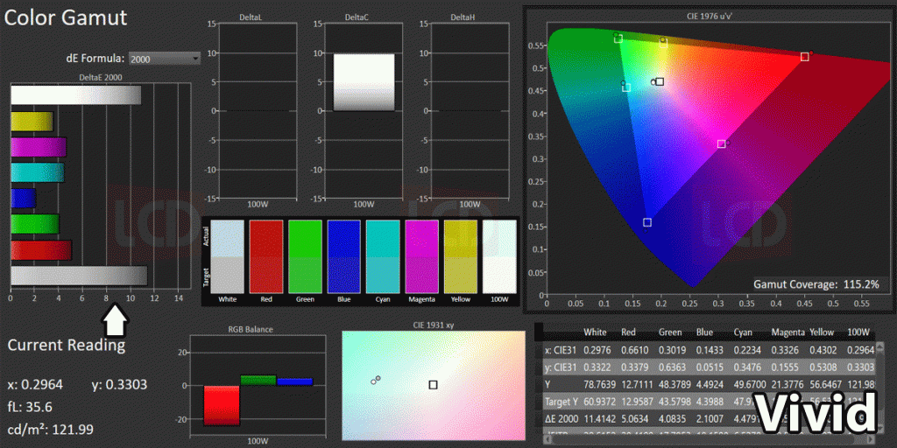Click the table cell with value 11.4142
This screenshot has height=448, width=897.
click(599, 419)
